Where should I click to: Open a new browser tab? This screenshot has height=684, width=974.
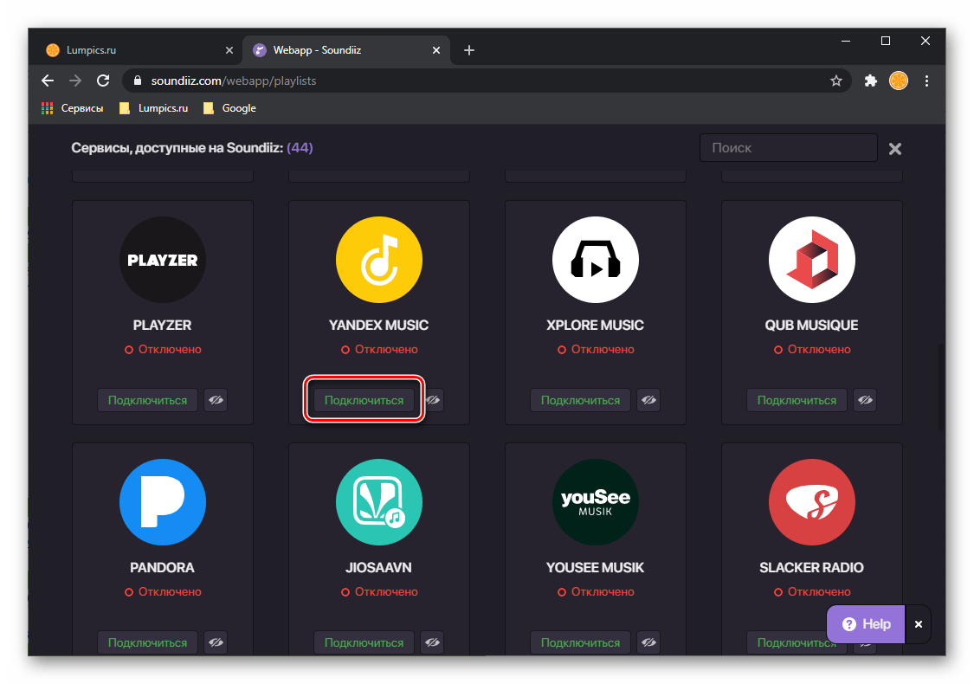click(469, 50)
